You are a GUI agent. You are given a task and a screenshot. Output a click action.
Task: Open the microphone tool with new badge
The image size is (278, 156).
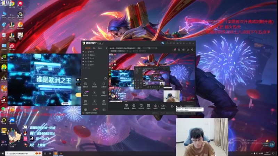click(85, 93)
